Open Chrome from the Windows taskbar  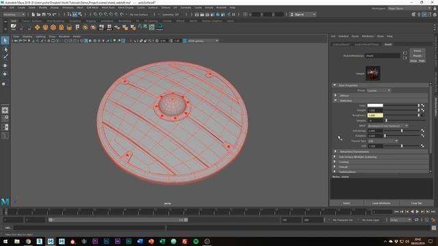[x=28, y=241]
